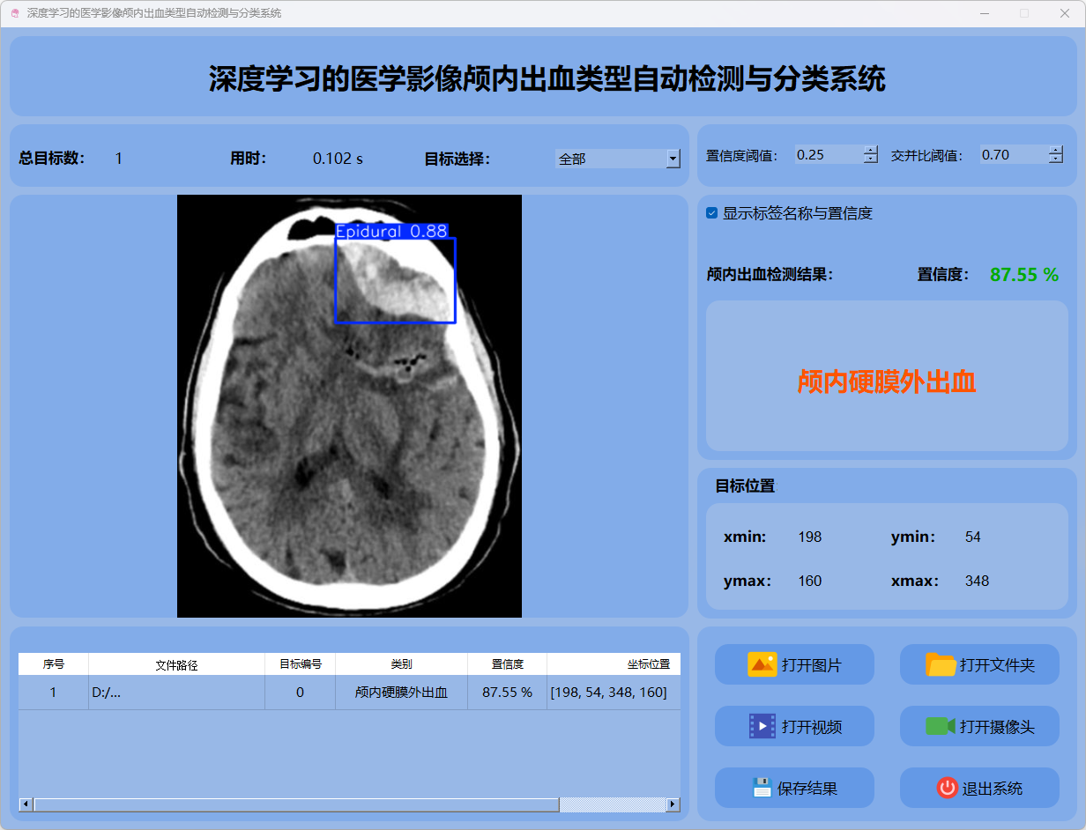Click the elapsed time value 0.102 s

(338, 159)
